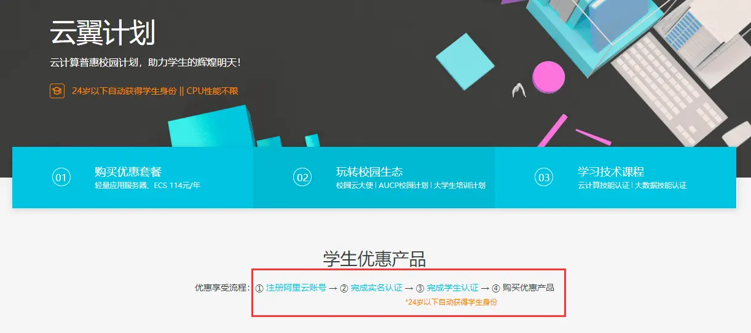
Task: Click the 学生优惠产品 heading
Action: pyautogui.click(x=374, y=259)
